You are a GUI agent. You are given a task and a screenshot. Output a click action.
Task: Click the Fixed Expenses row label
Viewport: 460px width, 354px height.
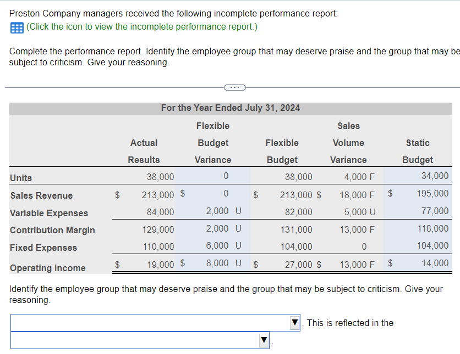point(43,248)
